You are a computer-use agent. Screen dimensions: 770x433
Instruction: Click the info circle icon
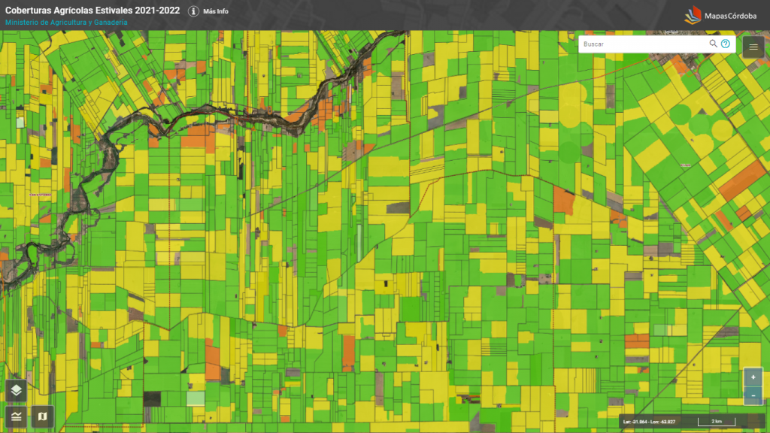[193, 11]
